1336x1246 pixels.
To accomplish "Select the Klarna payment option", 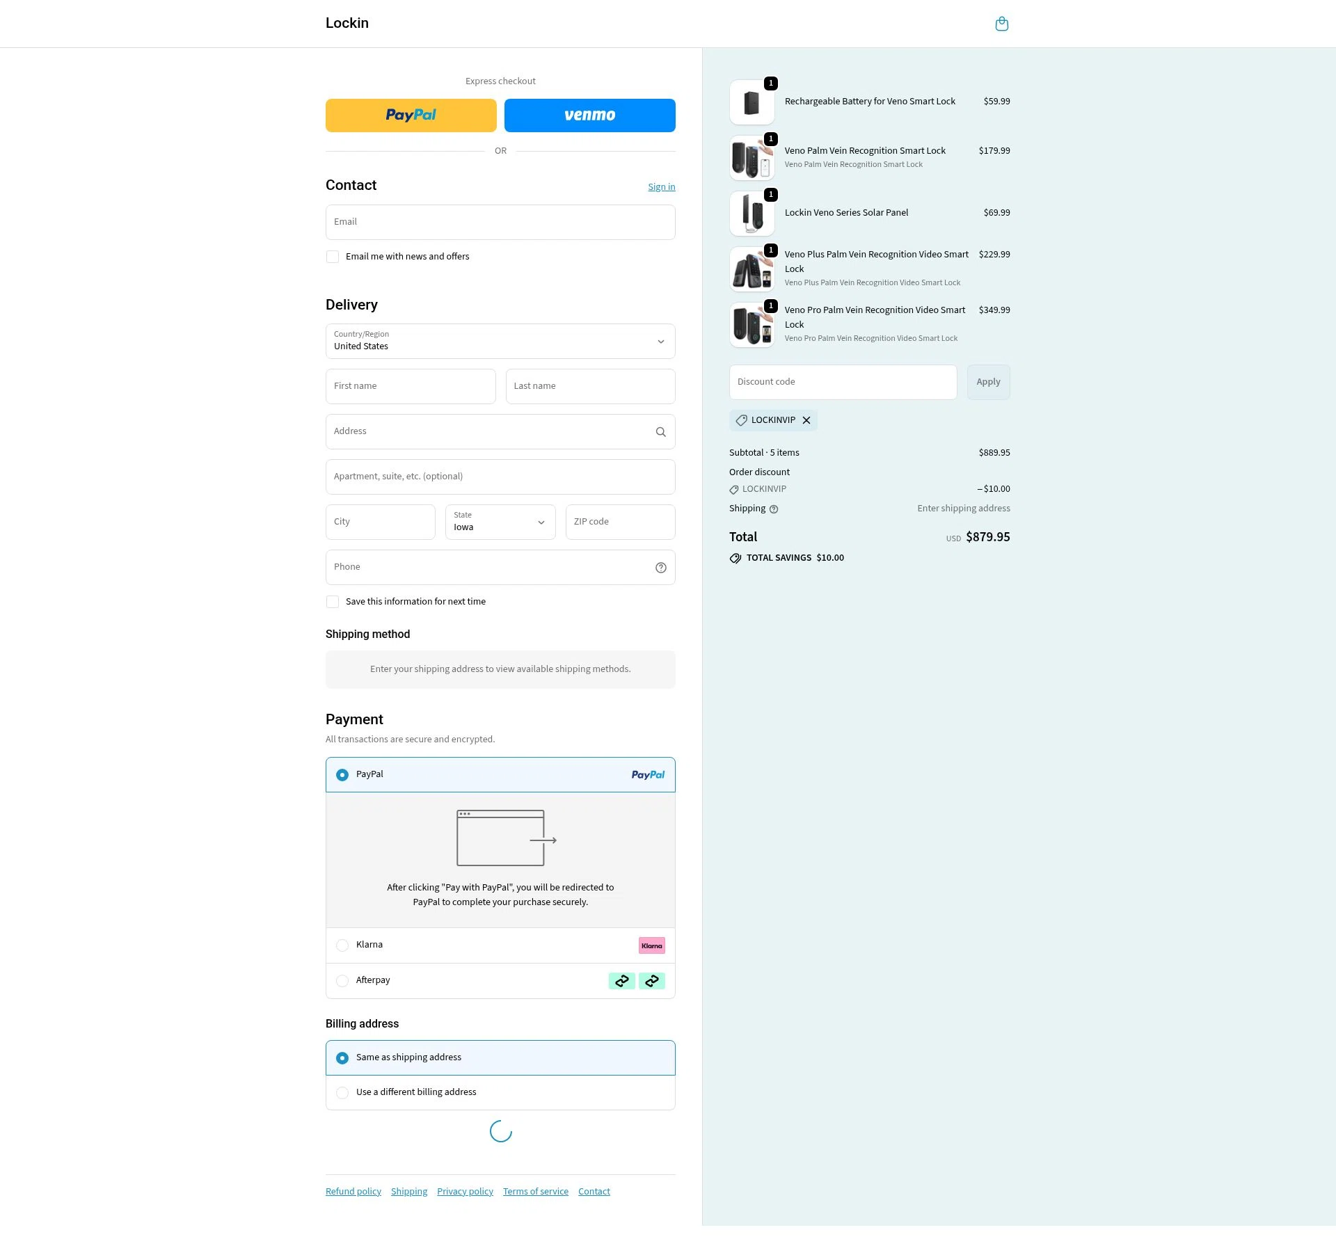I will click(x=342, y=945).
